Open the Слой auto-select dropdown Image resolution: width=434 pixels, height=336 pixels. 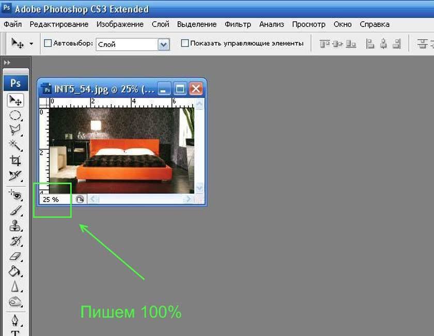click(x=164, y=44)
